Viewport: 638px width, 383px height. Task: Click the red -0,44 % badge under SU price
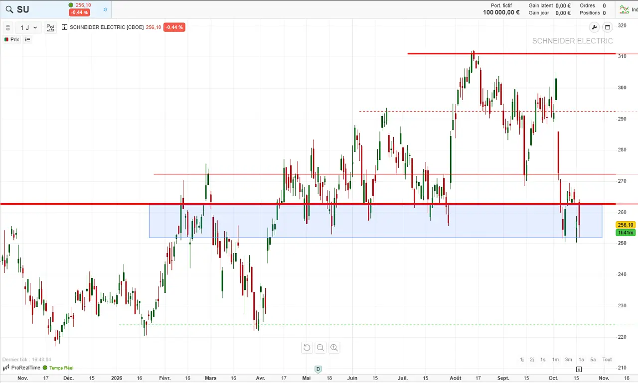79,12
